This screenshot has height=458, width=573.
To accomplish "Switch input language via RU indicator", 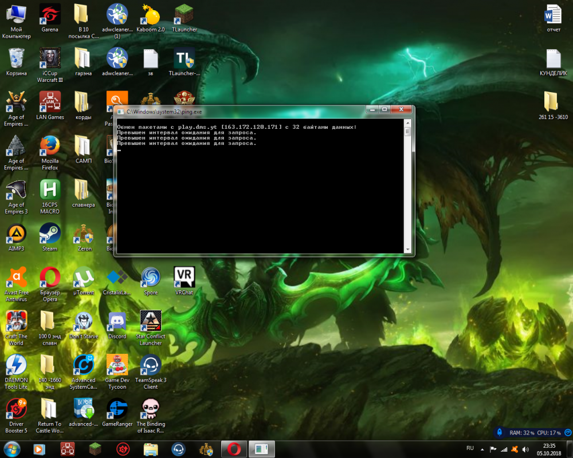I will (x=470, y=448).
